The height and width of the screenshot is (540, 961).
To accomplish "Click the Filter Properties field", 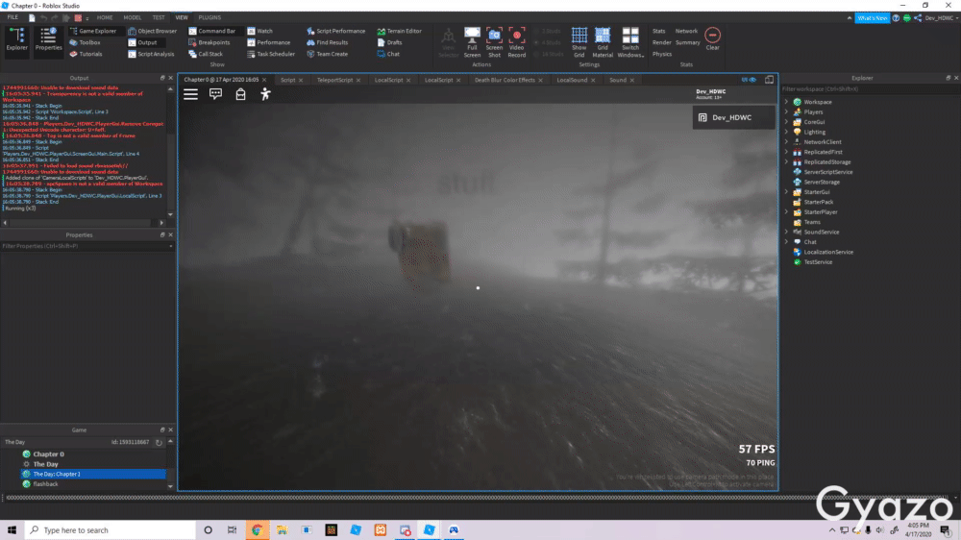I will click(x=86, y=246).
